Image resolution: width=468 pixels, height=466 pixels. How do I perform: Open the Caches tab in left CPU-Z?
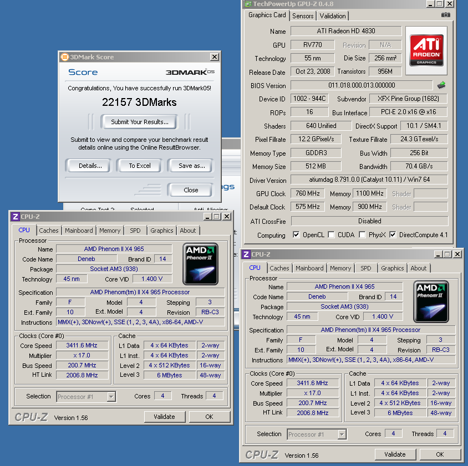[49, 231]
